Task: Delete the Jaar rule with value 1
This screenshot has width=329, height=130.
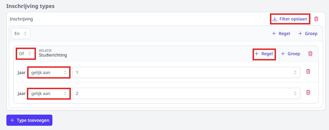Action: point(308,71)
